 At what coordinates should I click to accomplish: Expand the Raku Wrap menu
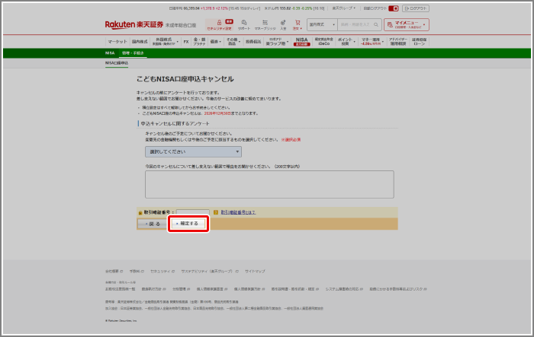point(276,41)
